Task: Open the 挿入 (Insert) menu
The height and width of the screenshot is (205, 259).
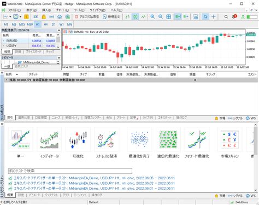Action: pyautogui.click(x=46, y=10)
